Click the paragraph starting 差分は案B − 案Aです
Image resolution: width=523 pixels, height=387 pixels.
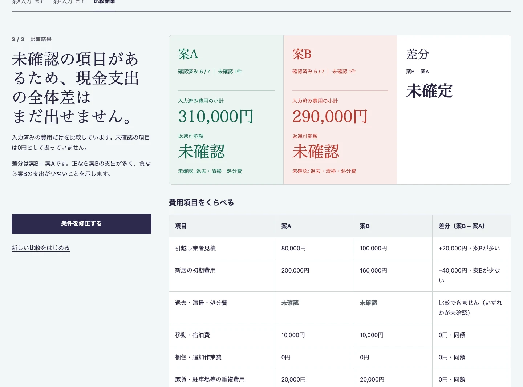coord(81,169)
